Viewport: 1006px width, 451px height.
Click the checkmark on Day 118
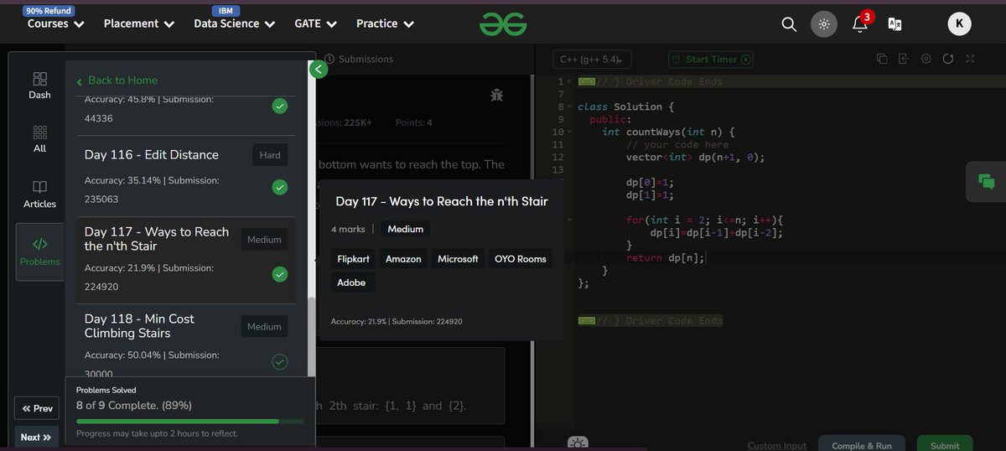click(280, 361)
